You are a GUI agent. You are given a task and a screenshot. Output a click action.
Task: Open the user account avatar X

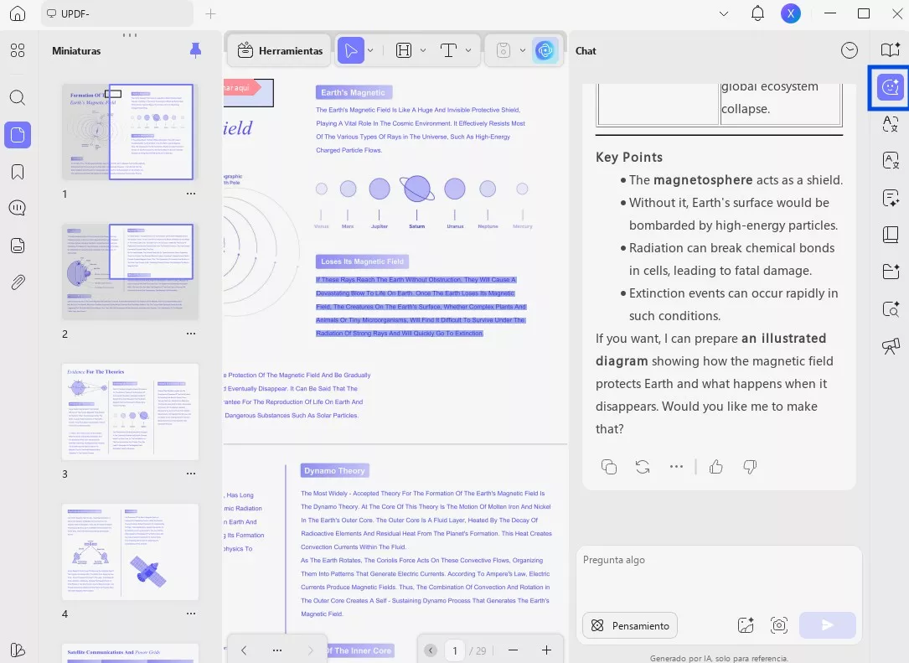(x=791, y=13)
